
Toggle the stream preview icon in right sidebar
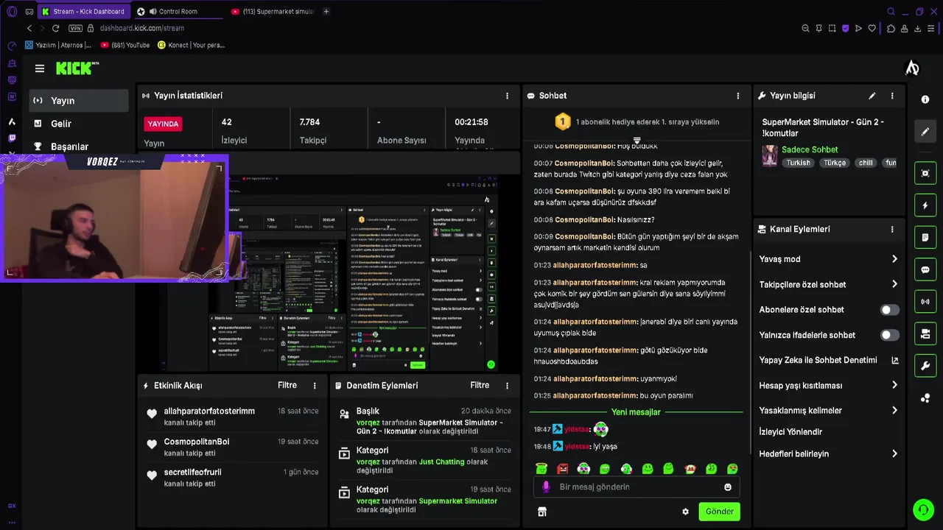pyautogui.click(x=925, y=173)
